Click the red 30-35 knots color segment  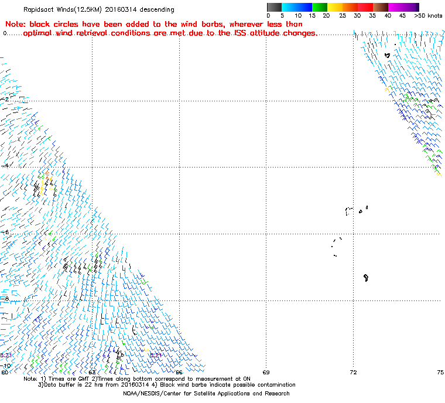(365, 7)
